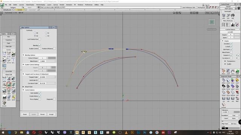This screenshot has height=135, width=241.
Task: Click the clay Diagnostic Shade icon
Action: pyautogui.click(x=228, y=92)
